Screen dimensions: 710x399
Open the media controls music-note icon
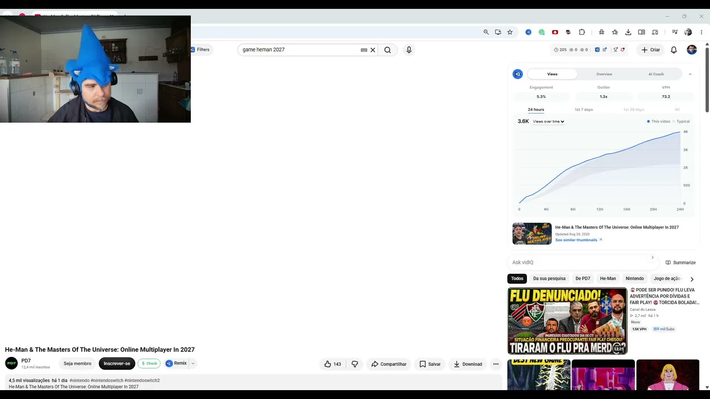tap(675, 32)
